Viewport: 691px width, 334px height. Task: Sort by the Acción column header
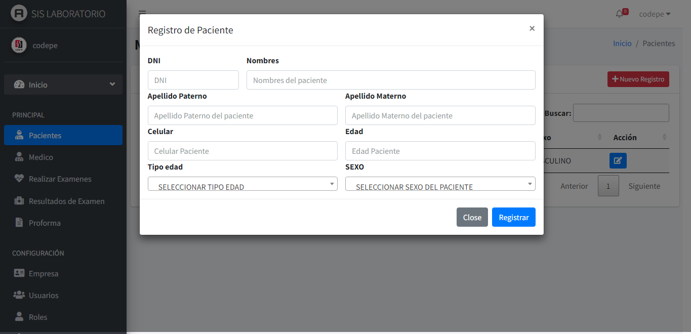click(639, 137)
